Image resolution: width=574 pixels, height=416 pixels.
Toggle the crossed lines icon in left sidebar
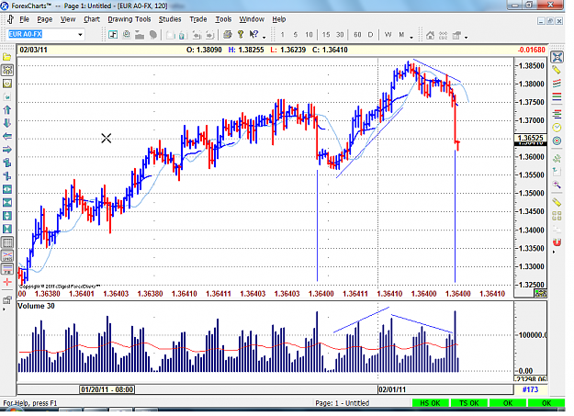[x=7, y=255]
